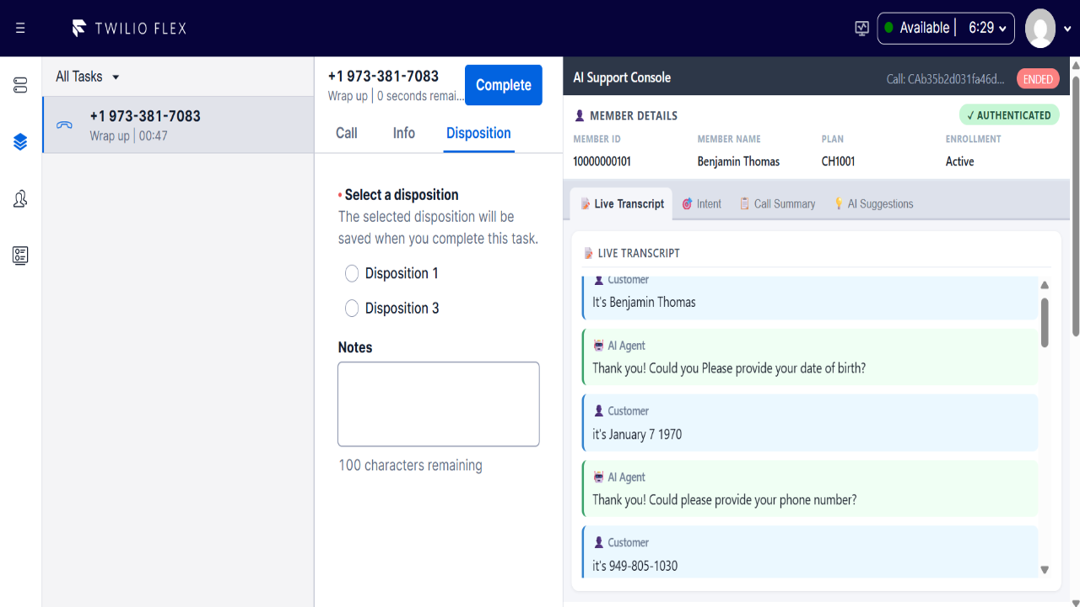Image resolution: width=1080 pixels, height=607 pixels.
Task: Click the member ID 10000000101
Action: (602, 162)
